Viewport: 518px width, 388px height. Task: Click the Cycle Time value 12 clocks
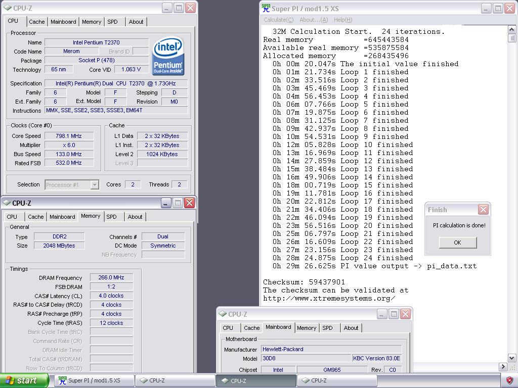(111, 323)
